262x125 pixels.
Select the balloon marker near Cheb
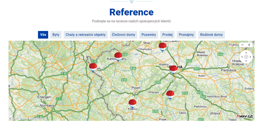[93, 67]
